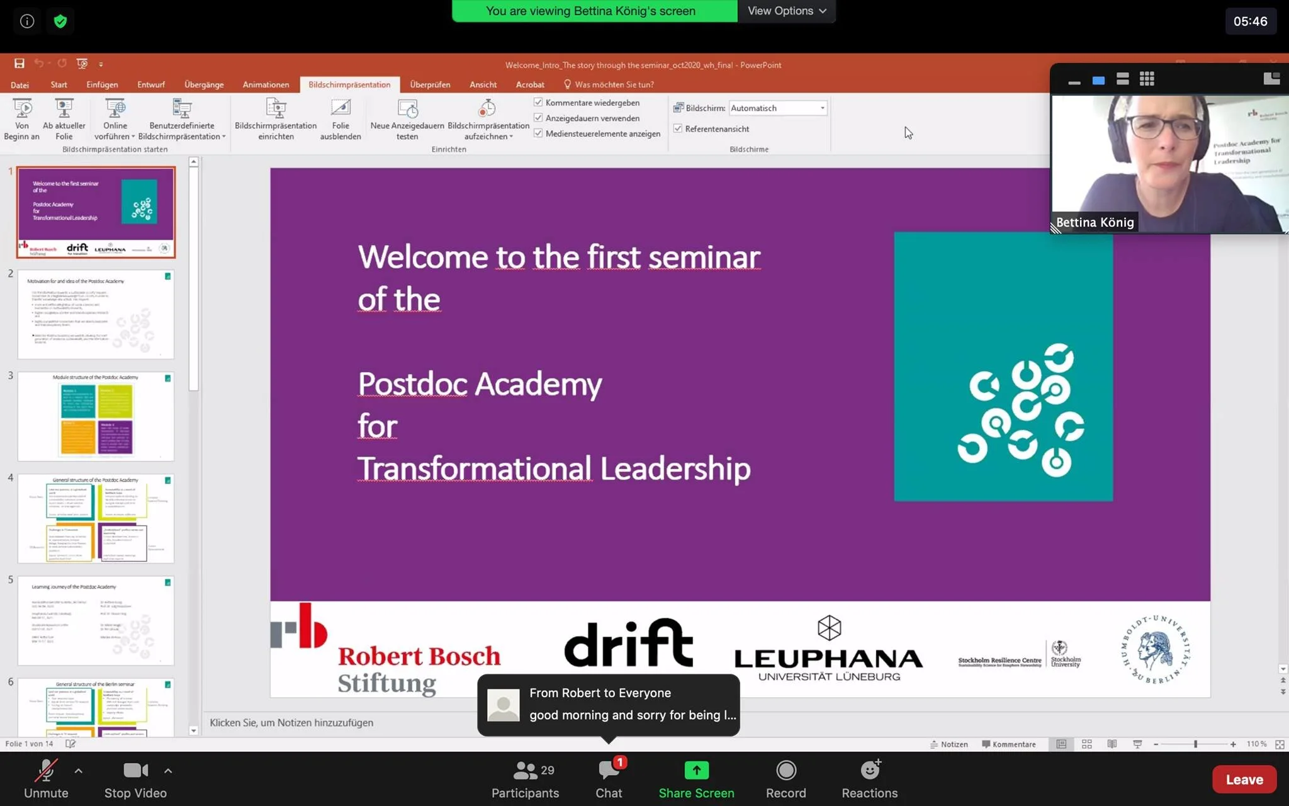Click the red Leave button
1289x806 pixels.
click(x=1244, y=780)
